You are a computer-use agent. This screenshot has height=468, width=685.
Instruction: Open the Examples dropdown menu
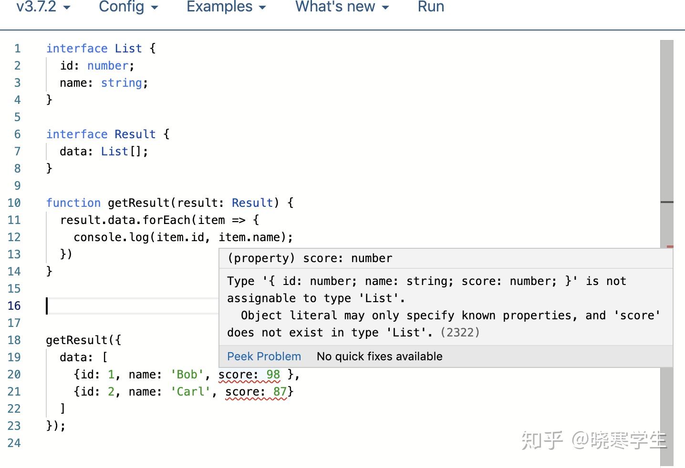click(x=226, y=7)
